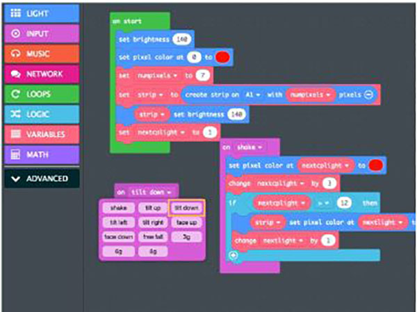Open the INPUT blocks category
Image resolution: width=417 pixels, height=312 pixels.
[41, 33]
